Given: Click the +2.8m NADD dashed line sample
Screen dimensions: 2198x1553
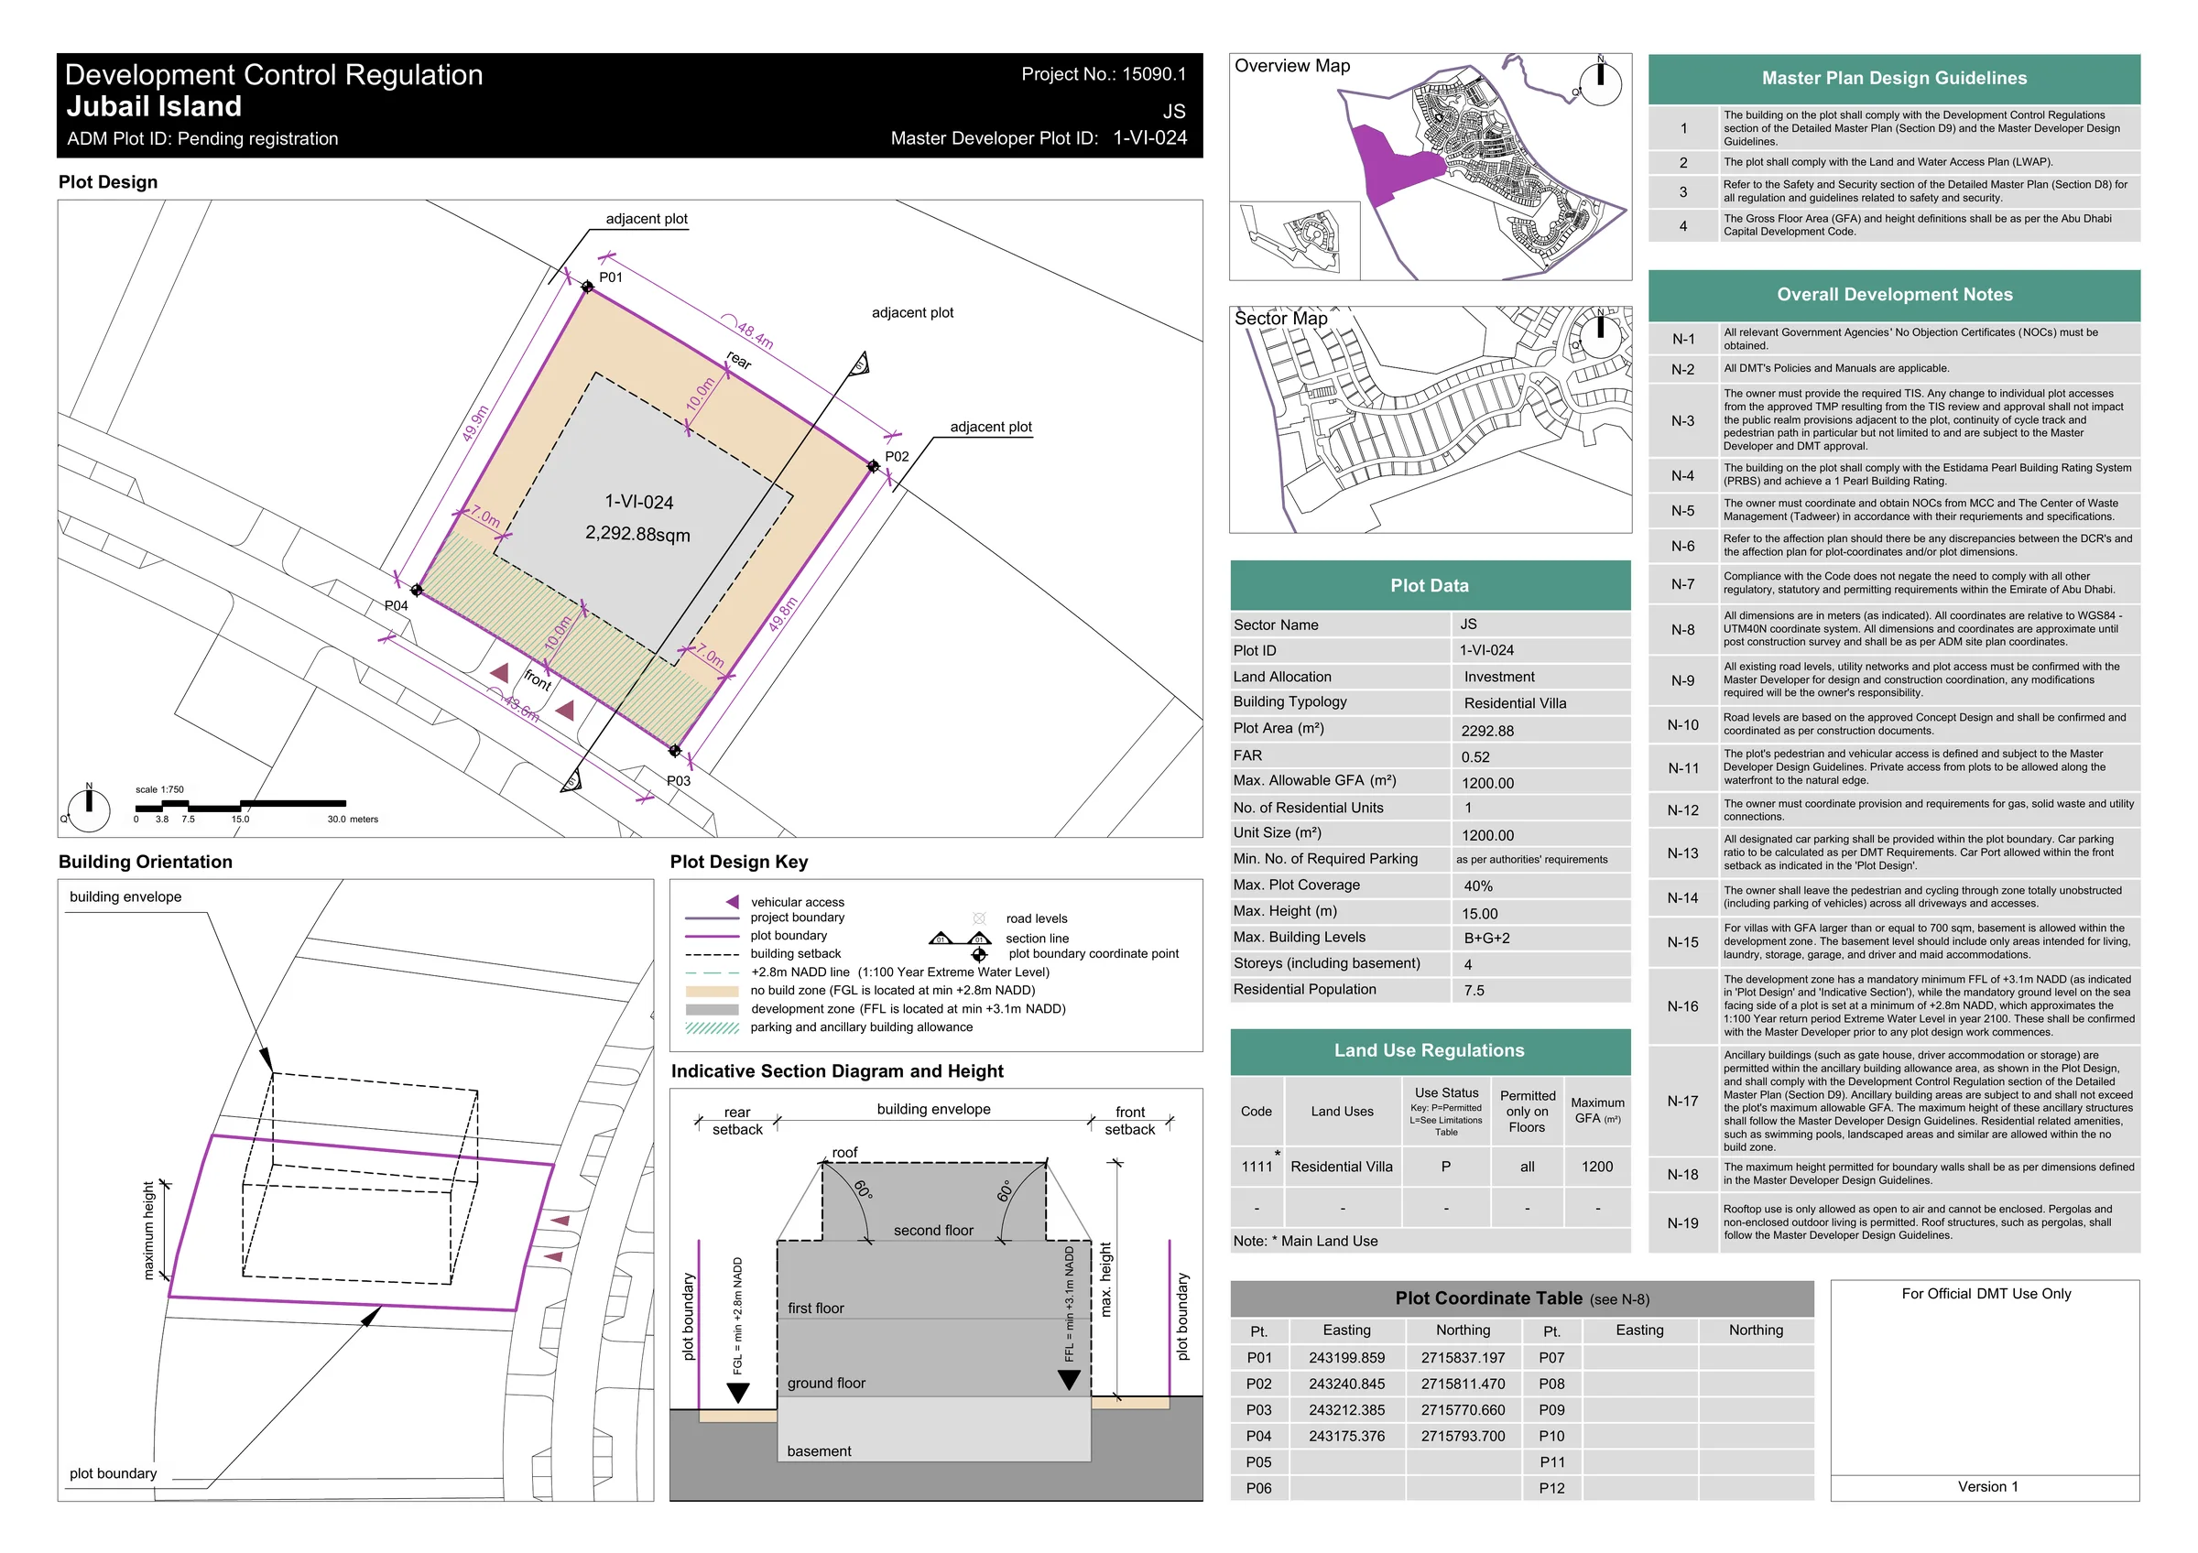Looking at the screenshot, I should point(713,972).
